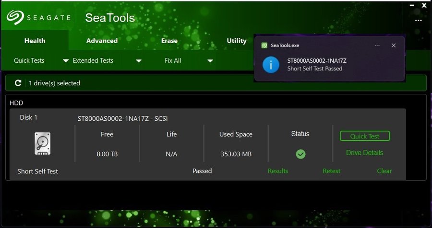Open SeaTools three-dot menu below window controls
Image resolution: width=432 pixels, height=228 pixels.
(419, 20)
